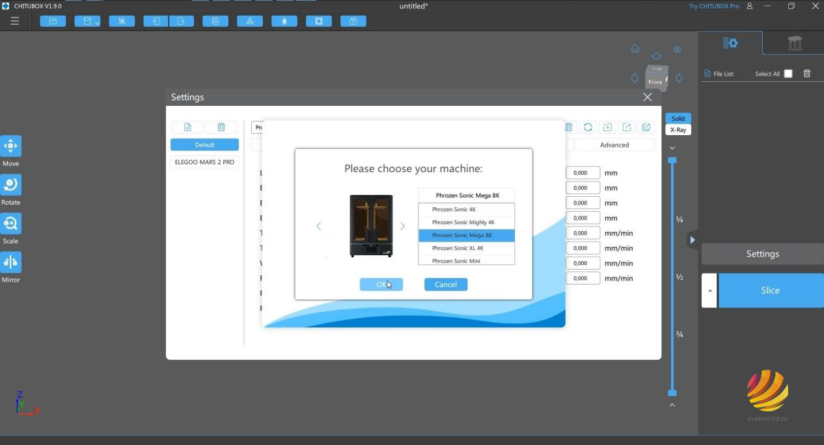Click the File List trash icon
Image resolution: width=824 pixels, height=445 pixels.
[807, 73]
